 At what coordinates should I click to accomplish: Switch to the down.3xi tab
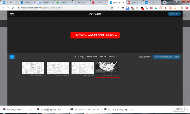pos(81,3)
